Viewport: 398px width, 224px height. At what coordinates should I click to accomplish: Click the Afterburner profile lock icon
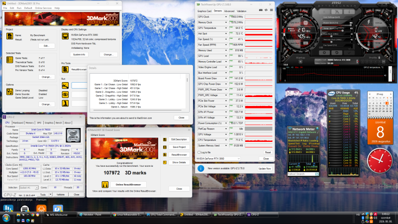click(380, 58)
